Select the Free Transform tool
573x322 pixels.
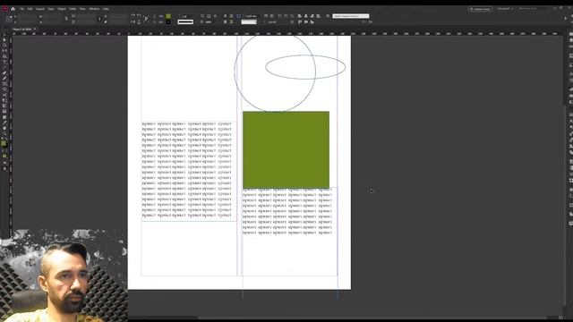(4, 99)
